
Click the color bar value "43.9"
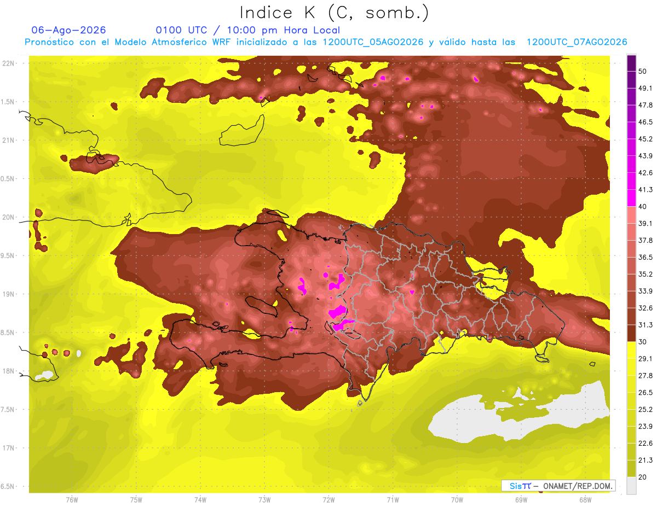tap(645, 156)
